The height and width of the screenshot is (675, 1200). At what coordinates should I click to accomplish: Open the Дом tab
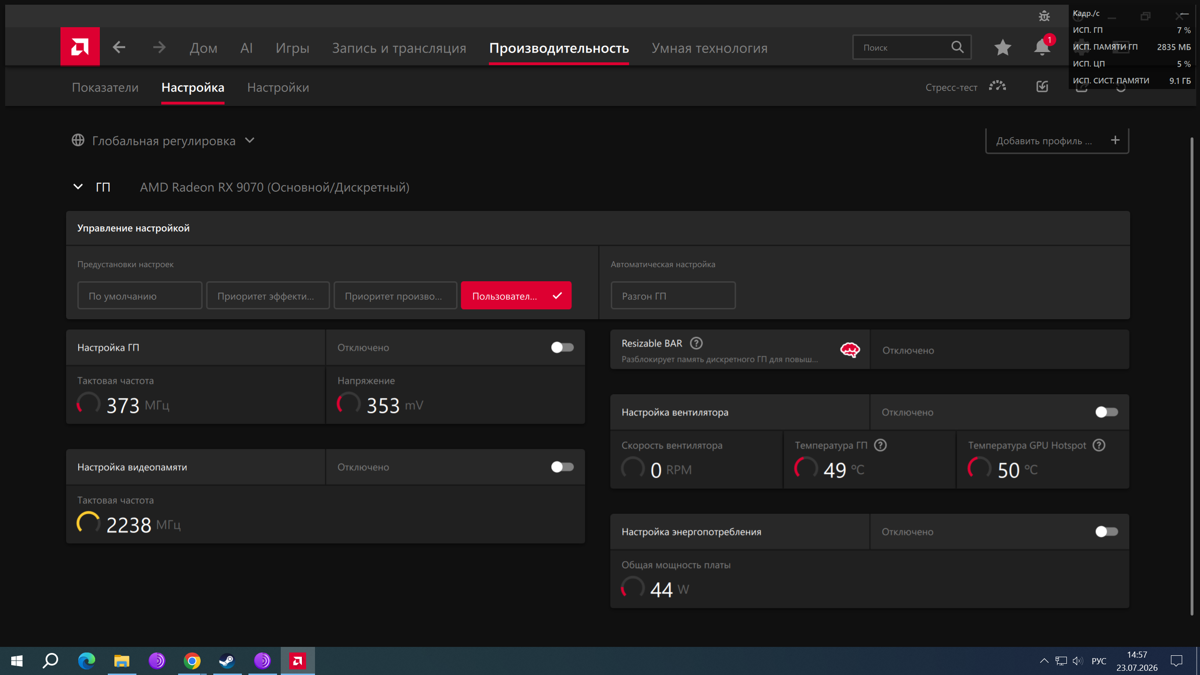pyautogui.click(x=203, y=48)
